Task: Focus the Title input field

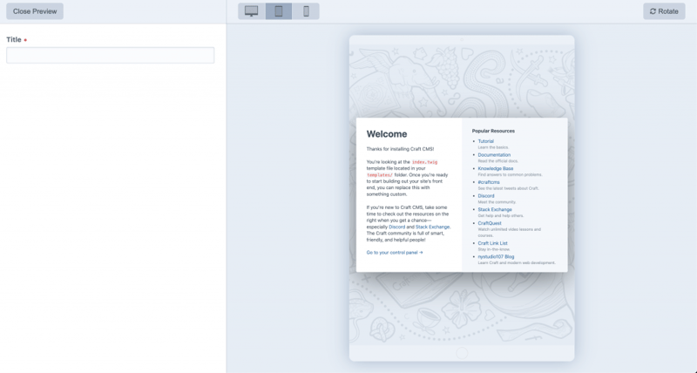Action: click(110, 56)
